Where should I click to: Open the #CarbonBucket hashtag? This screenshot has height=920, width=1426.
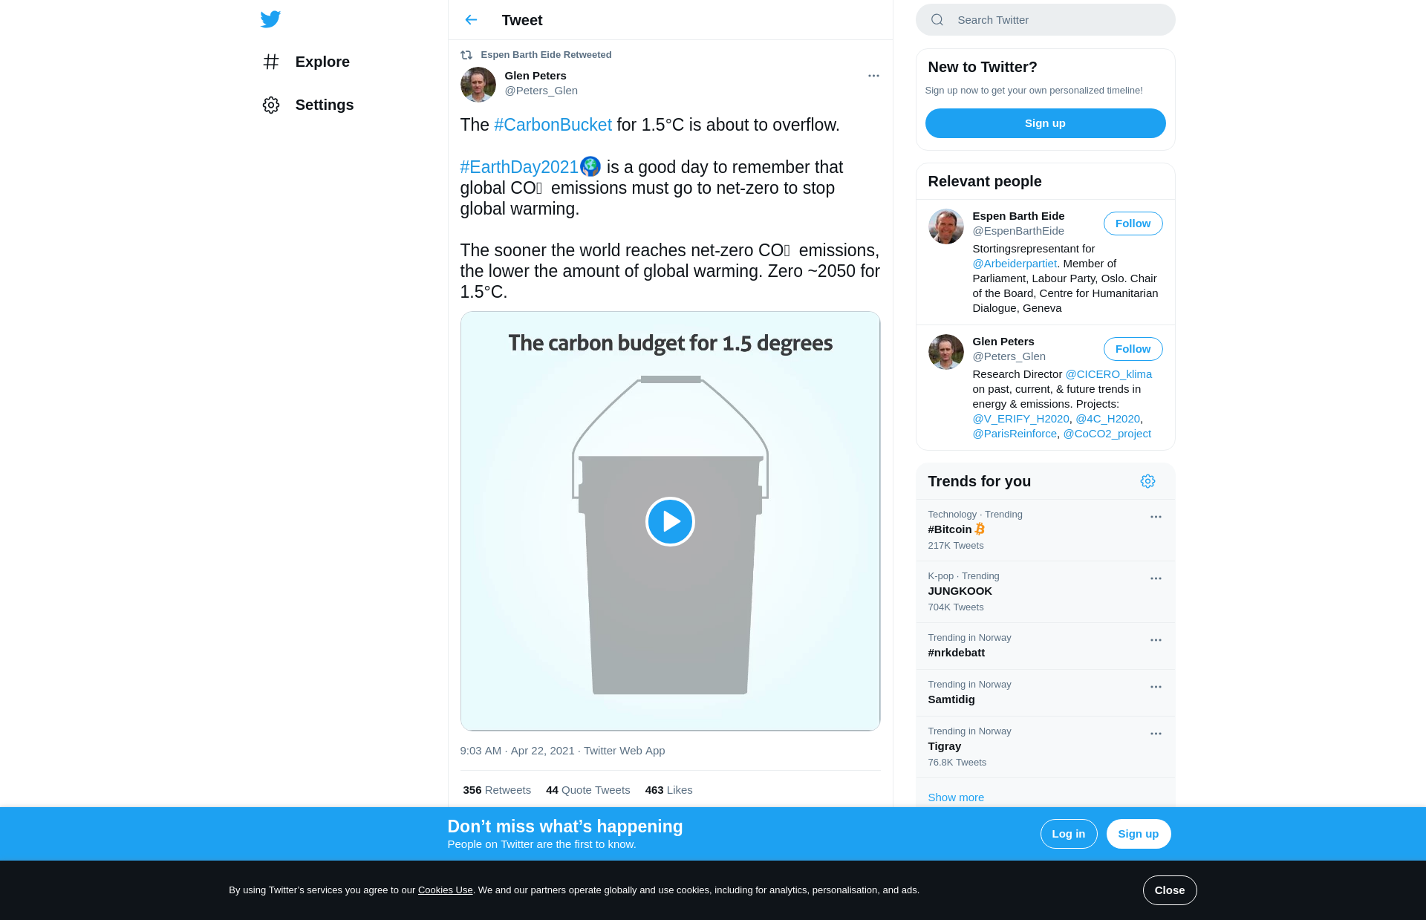[x=553, y=125]
